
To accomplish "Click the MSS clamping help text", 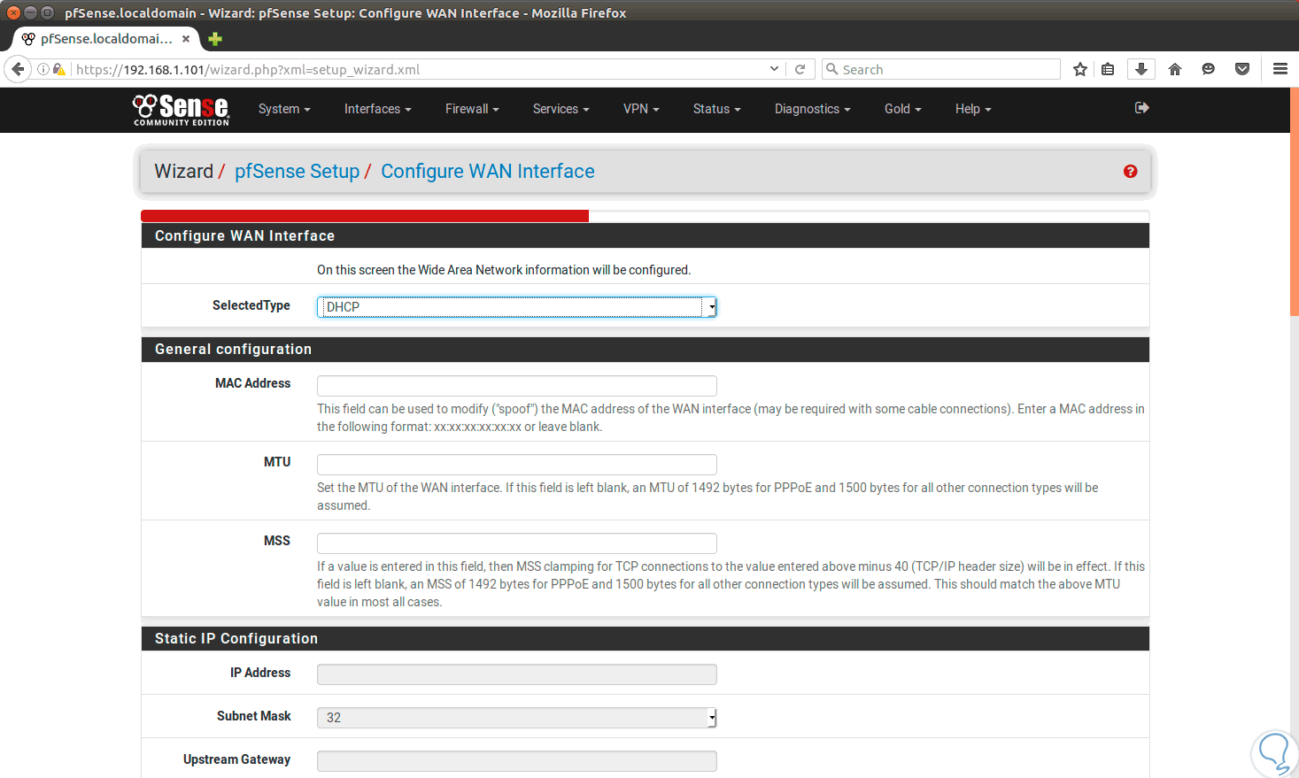I will [731, 584].
